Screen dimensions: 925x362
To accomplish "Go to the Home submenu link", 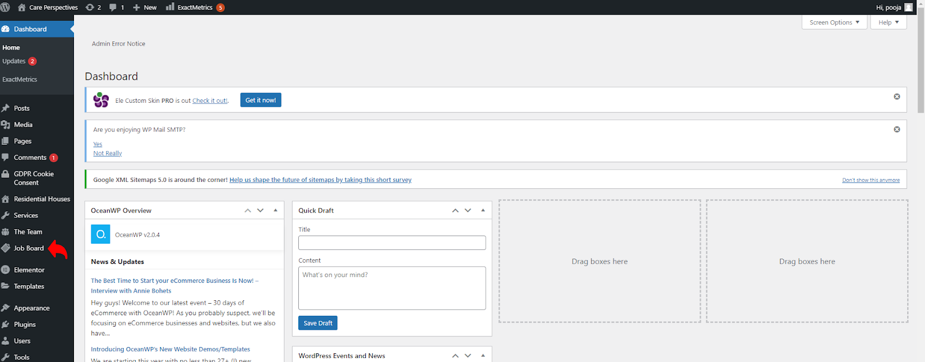I will coord(11,47).
